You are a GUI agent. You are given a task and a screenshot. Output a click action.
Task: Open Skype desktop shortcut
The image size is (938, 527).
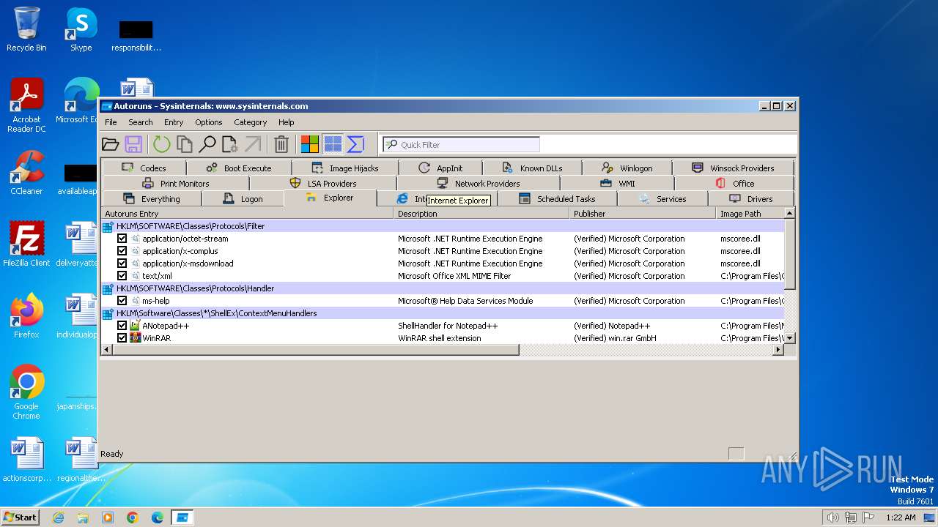81,31
